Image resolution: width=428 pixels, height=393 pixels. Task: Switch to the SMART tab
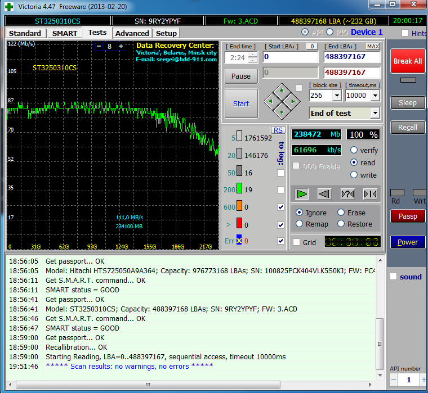point(65,33)
